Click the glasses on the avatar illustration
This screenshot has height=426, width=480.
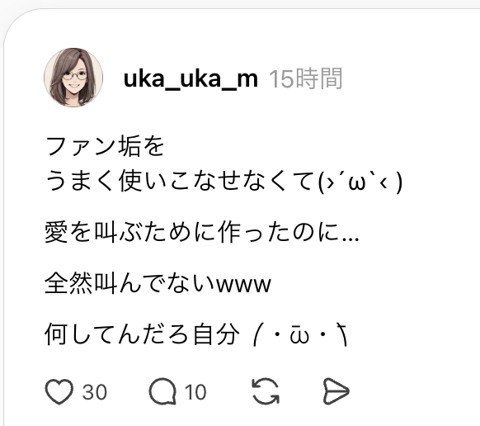[x=75, y=75]
